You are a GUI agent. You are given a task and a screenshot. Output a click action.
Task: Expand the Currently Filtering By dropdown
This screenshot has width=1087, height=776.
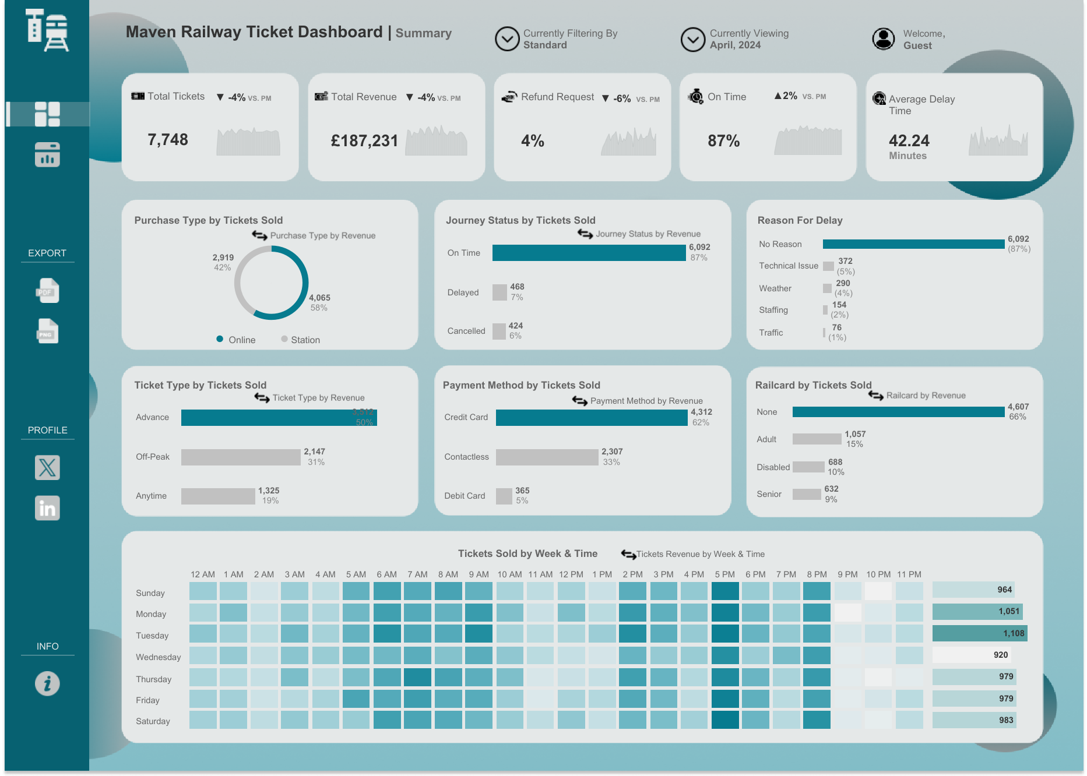pyautogui.click(x=507, y=39)
